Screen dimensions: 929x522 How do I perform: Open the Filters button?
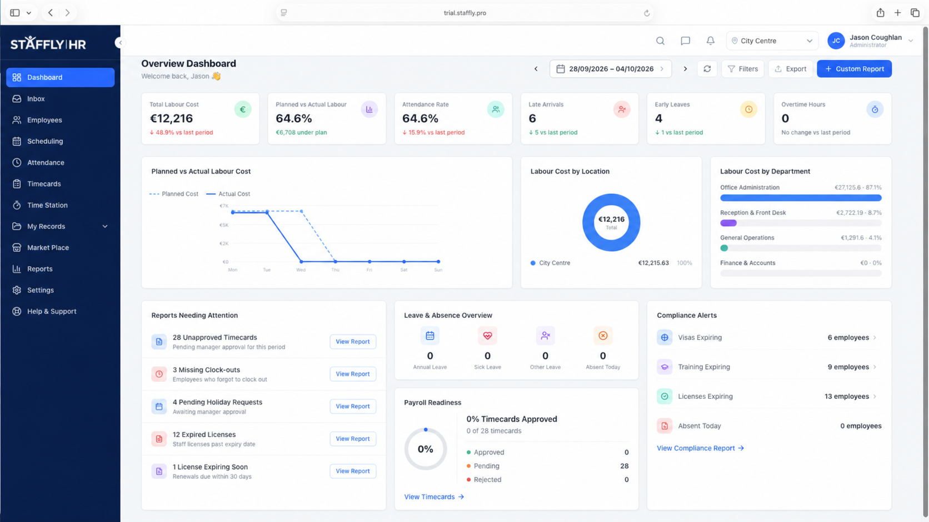click(x=742, y=69)
